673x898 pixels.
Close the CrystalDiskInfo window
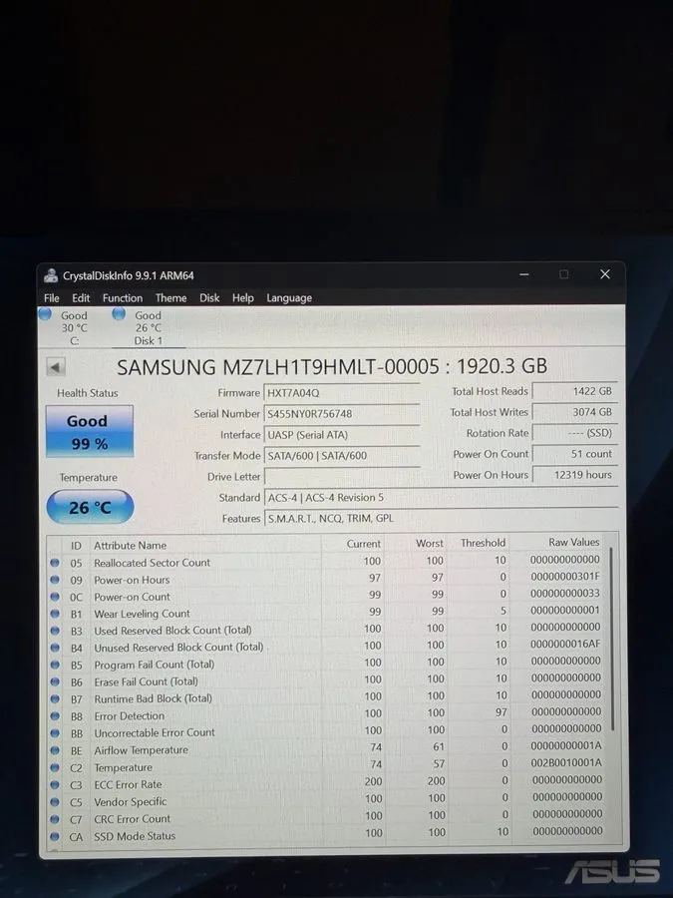tap(605, 274)
